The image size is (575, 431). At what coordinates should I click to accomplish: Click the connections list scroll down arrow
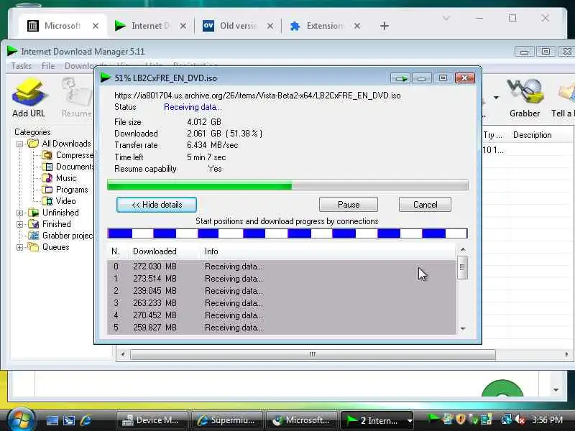pos(463,329)
